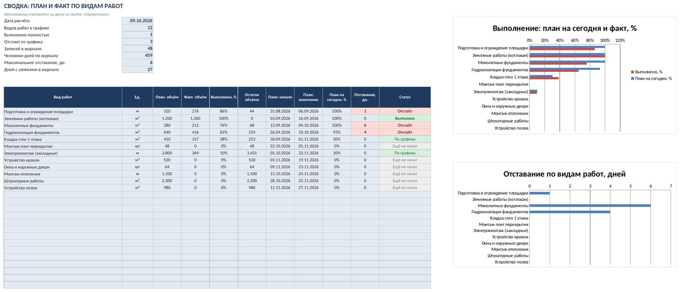The width and height of the screenshot is (680, 292).
Task: Select the 93% plan-today cell
Action: pyautogui.click(x=337, y=133)
